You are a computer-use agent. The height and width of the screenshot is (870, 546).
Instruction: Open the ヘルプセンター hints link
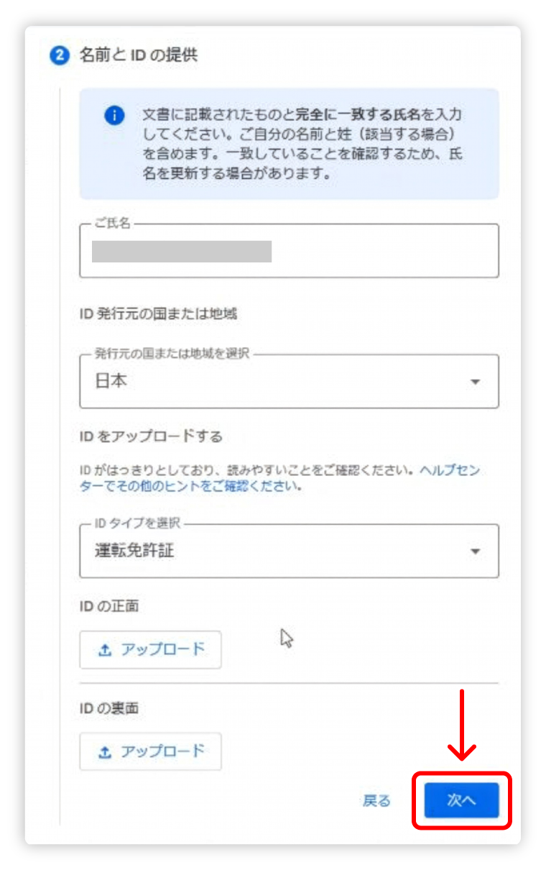click(449, 471)
